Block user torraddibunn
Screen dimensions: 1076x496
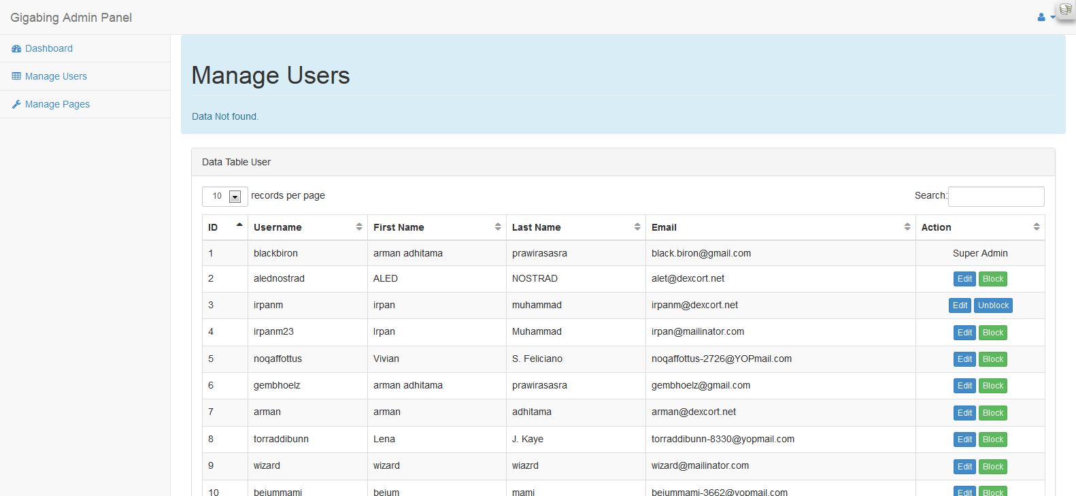pos(993,440)
